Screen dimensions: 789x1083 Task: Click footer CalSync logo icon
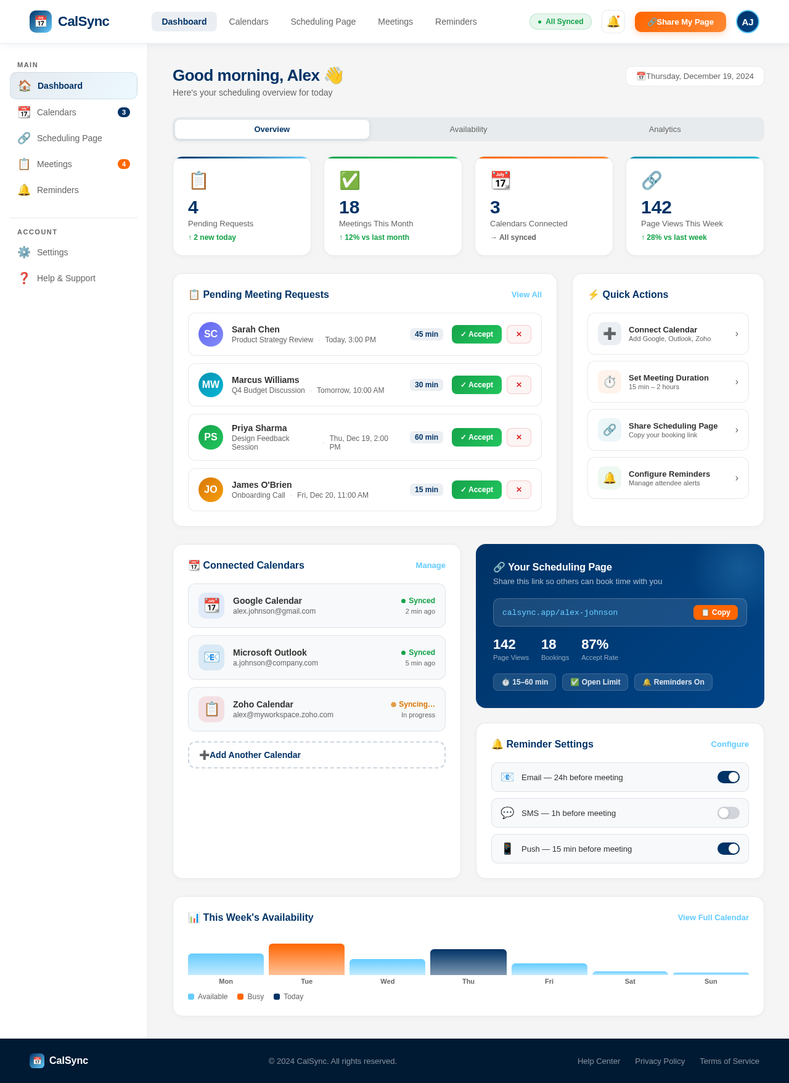click(37, 1061)
